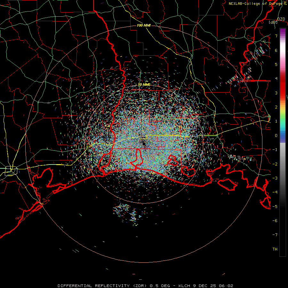
Task: Click the 5 value on the scale
Action: pos(276,64)
